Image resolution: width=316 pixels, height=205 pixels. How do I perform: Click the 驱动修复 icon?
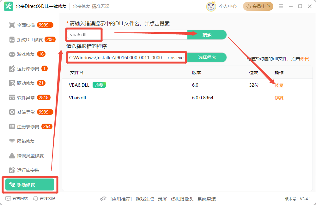12,83
